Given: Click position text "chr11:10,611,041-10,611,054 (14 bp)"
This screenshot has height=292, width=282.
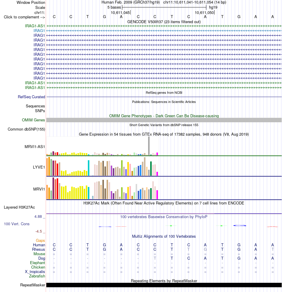Looking at the screenshot, I should 195,2.
